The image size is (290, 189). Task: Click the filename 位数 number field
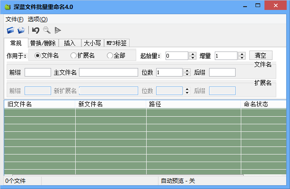pos(169,72)
